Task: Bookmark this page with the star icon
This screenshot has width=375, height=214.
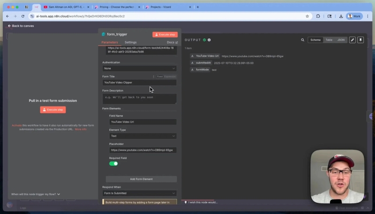Action: pyautogui.click(x=307, y=16)
